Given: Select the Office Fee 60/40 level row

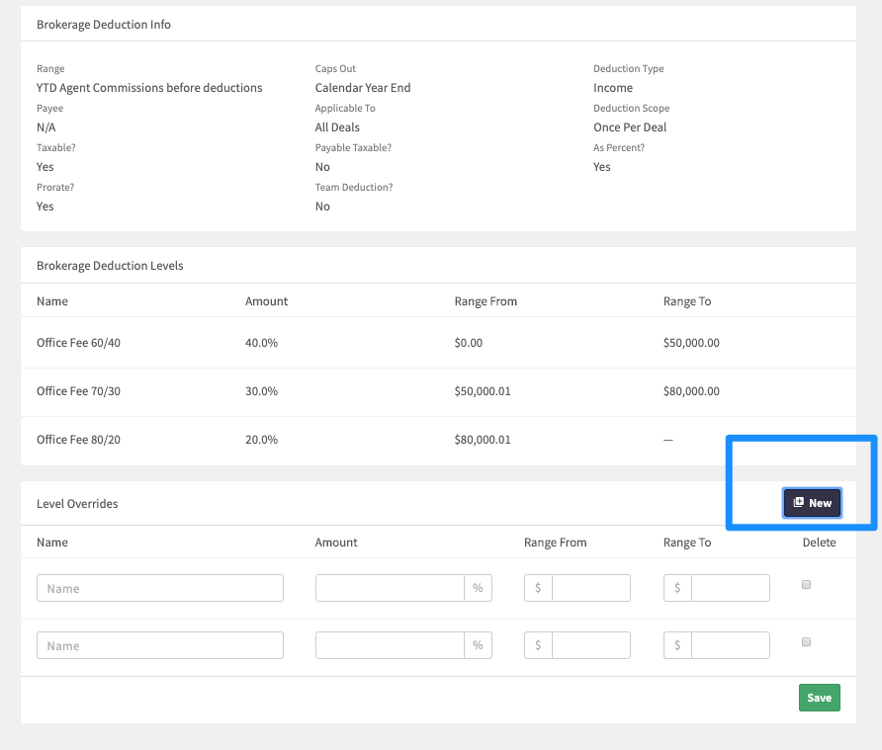Looking at the screenshot, I should coord(79,343).
